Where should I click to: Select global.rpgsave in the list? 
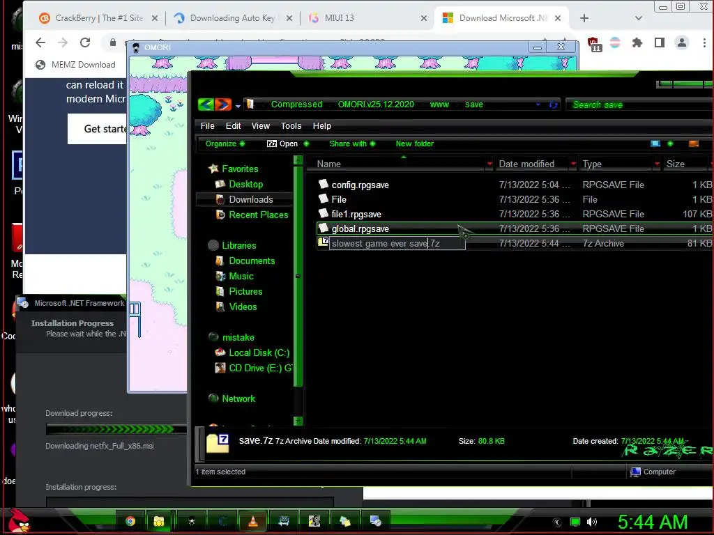[360, 228]
